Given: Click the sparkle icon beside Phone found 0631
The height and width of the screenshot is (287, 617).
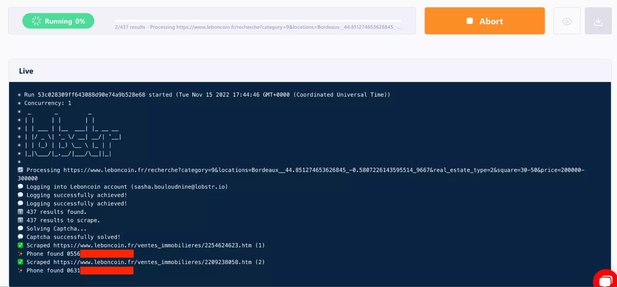Looking at the screenshot, I should (x=20, y=270).
